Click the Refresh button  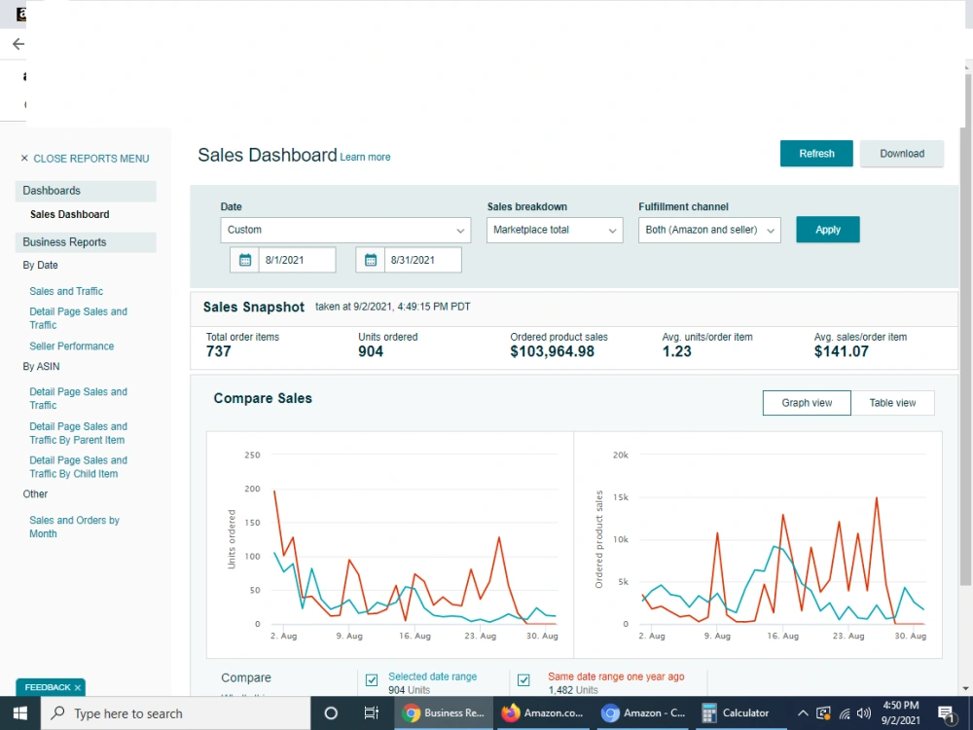coord(816,154)
